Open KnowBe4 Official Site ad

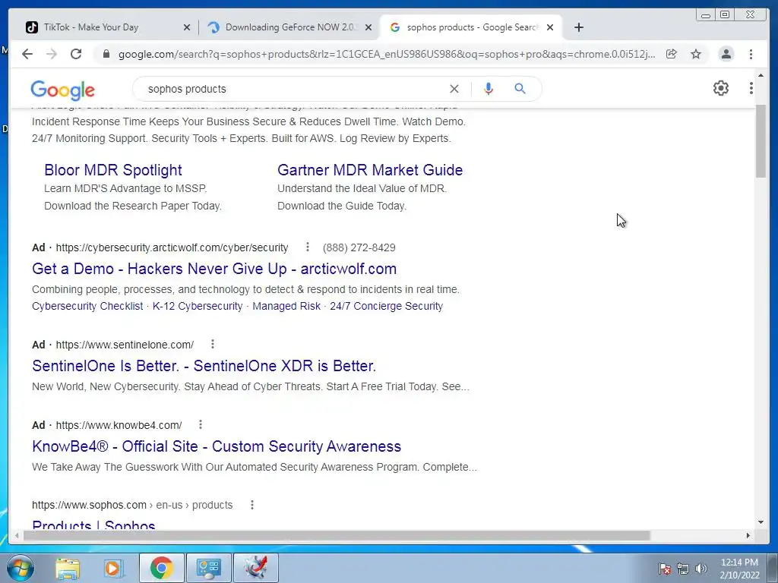click(x=217, y=446)
